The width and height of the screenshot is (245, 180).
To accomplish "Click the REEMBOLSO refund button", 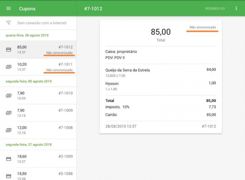I will 215,9.
